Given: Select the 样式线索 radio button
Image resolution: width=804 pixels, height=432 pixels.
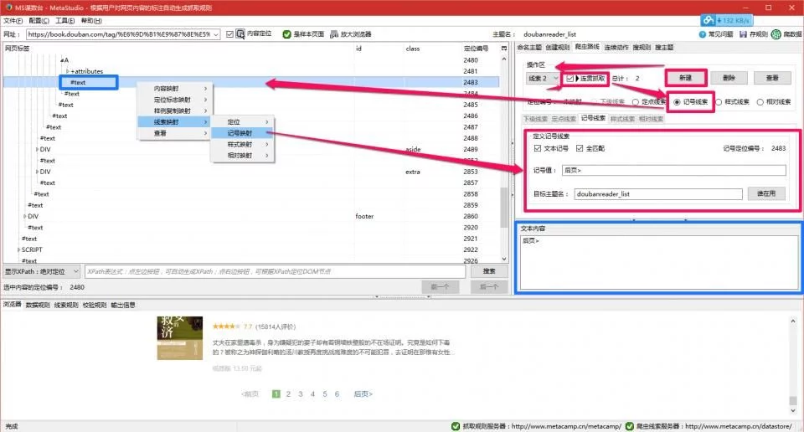Looking at the screenshot, I should tap(719, 102).
